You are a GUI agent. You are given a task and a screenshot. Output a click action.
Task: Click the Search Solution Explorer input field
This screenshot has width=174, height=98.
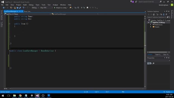pyautogui.click(x=157, y=17)
